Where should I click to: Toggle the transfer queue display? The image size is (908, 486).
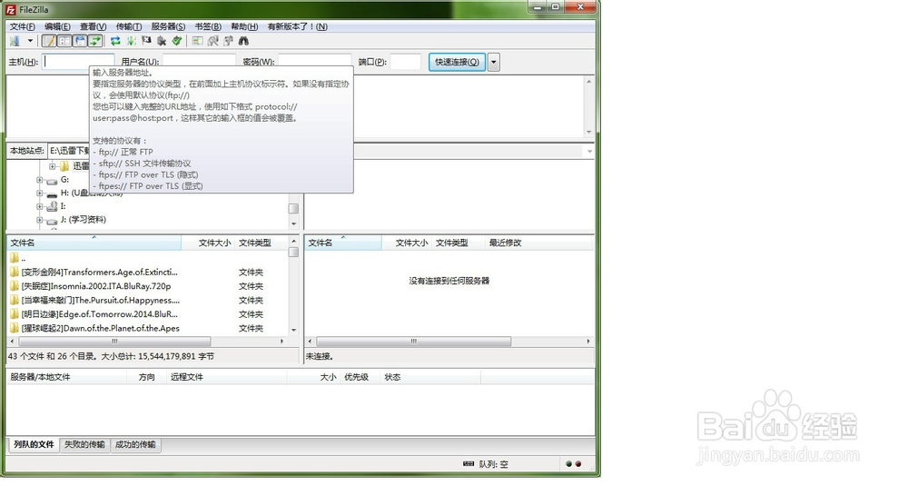coord(95,41)
